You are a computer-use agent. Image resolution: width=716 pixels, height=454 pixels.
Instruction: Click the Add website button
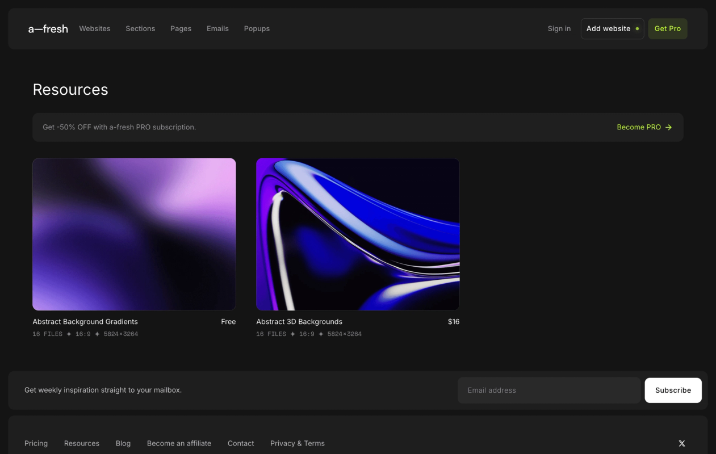[x=612, y=28]
